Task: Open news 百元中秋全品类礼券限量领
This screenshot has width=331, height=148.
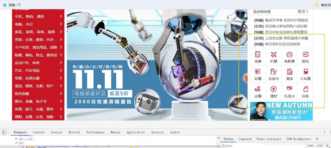Action: [286, 32]
